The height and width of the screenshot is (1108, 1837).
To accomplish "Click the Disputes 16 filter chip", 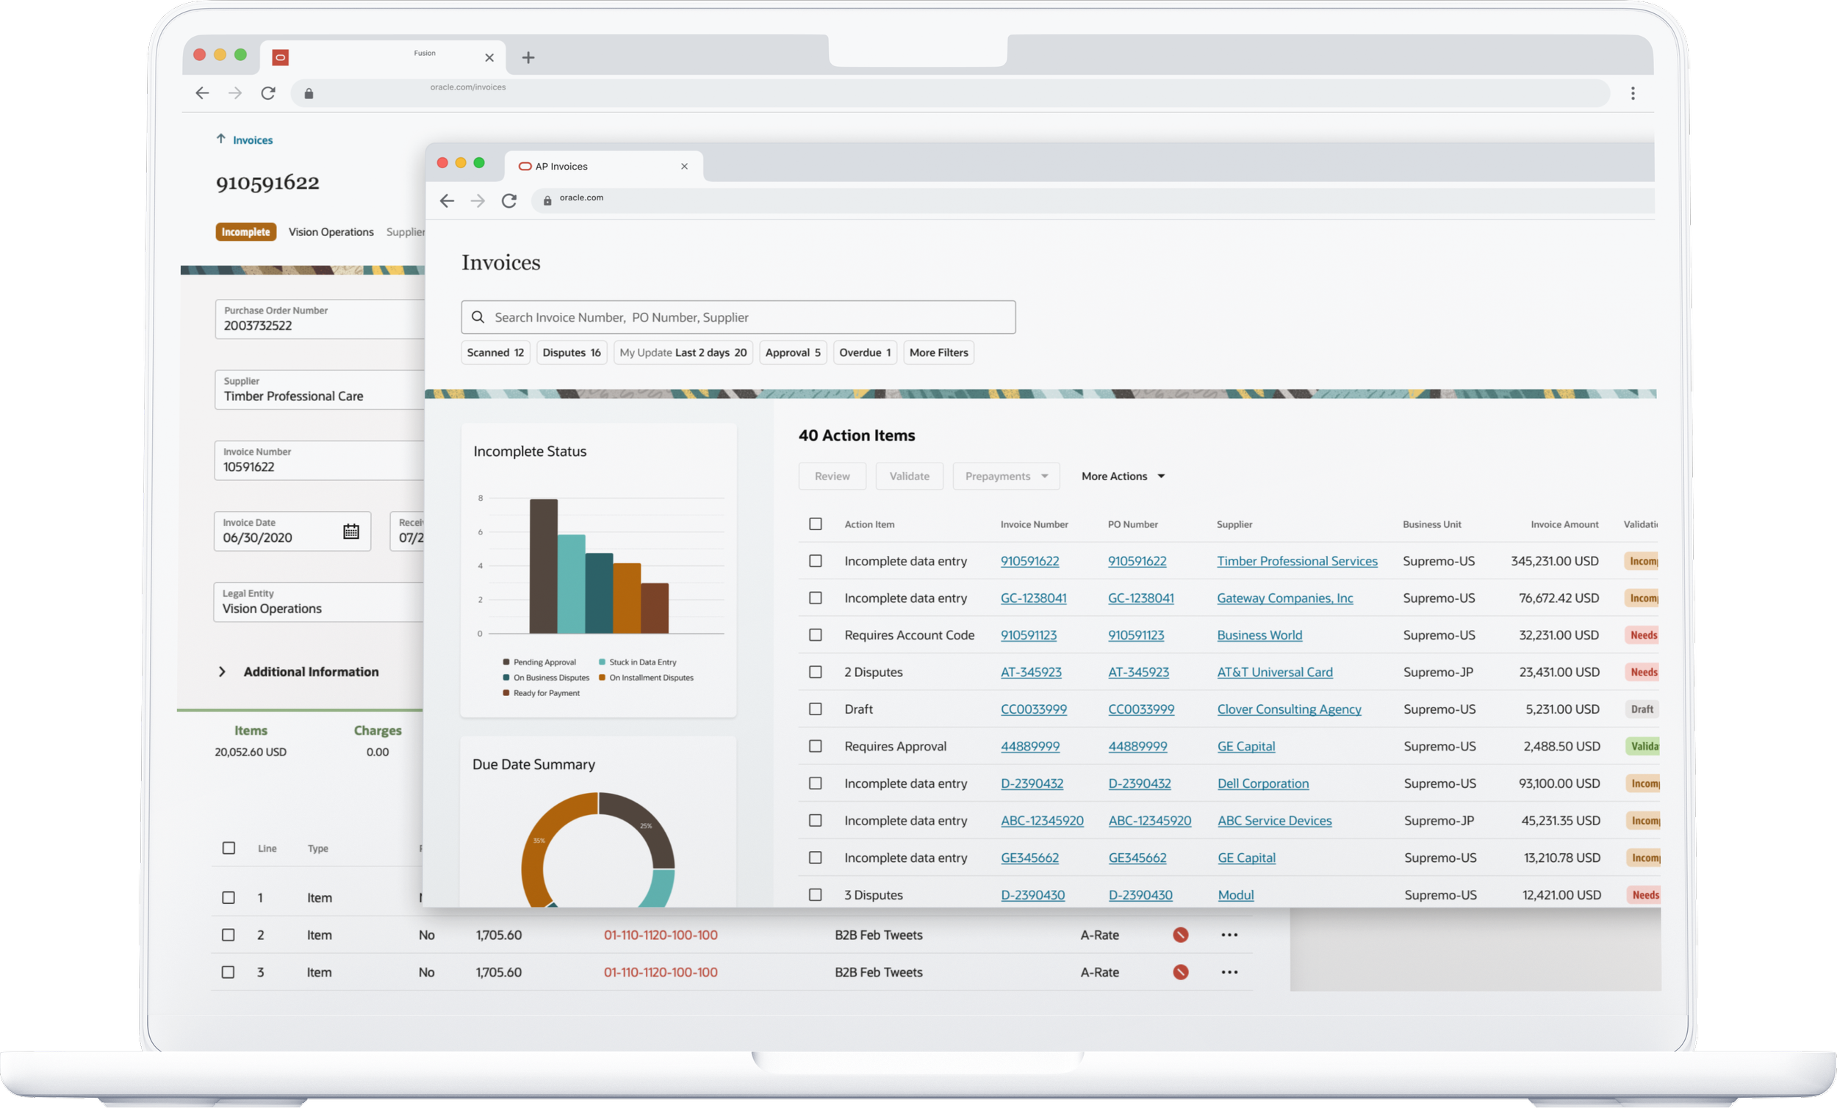I will coord(571,352).
